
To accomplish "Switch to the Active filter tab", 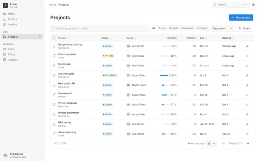I will 162,28.
